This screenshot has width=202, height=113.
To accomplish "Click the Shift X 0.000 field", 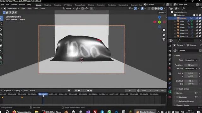I will point(191,73).
